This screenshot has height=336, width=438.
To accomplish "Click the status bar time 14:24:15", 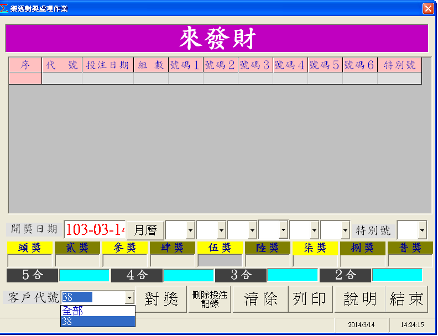I will 412,324.
